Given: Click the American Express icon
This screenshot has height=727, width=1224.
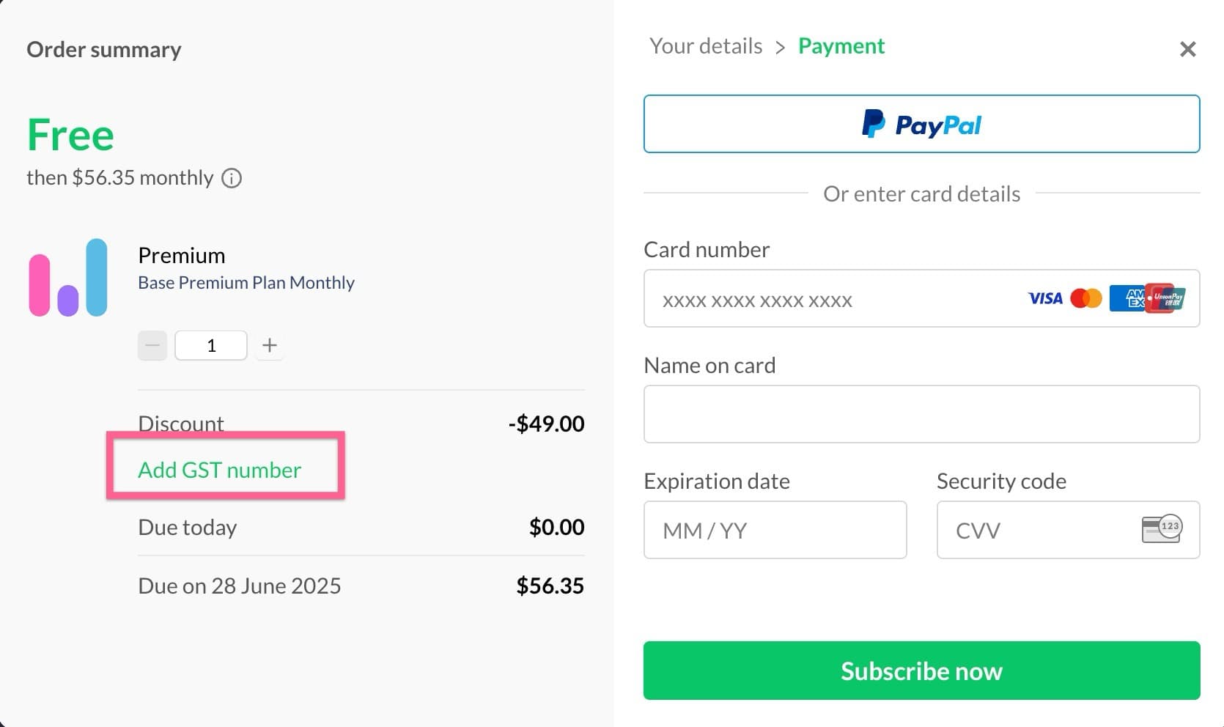Looking at the screenshot, I should 1127,298.
